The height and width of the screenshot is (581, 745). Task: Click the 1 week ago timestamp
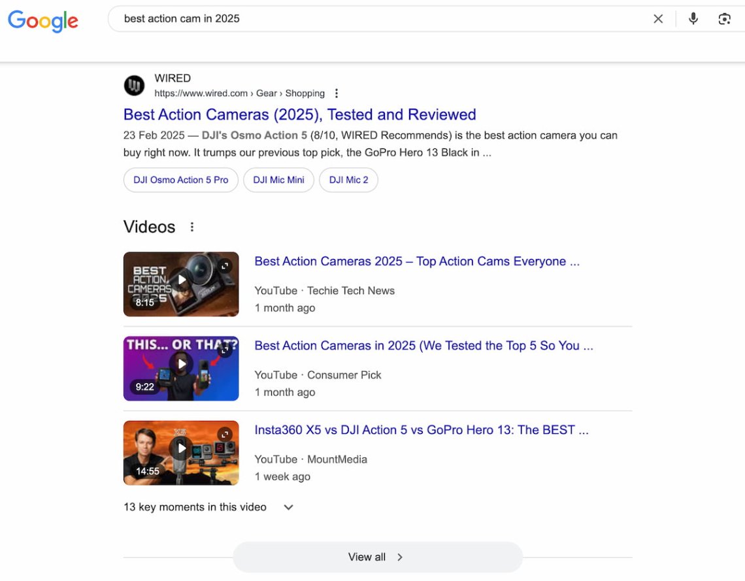pos(282,476)
